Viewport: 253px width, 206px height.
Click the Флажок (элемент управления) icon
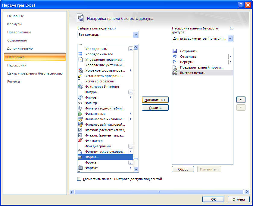[x=80, y=135]
